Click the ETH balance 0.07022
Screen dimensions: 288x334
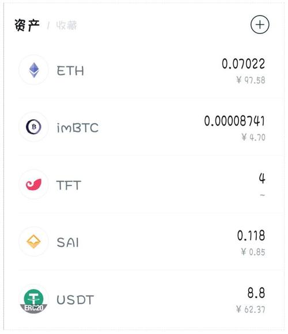pos(243,64)
